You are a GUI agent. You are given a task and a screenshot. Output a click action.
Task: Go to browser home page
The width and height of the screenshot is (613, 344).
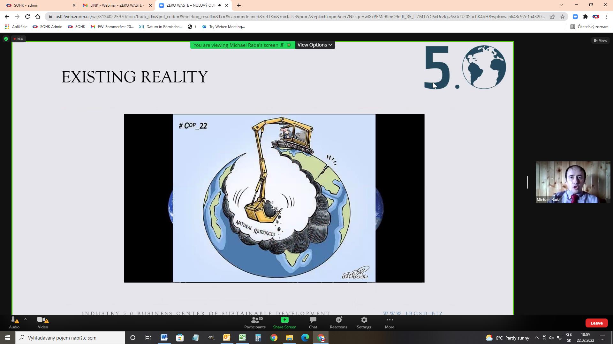tap(38, 17)
